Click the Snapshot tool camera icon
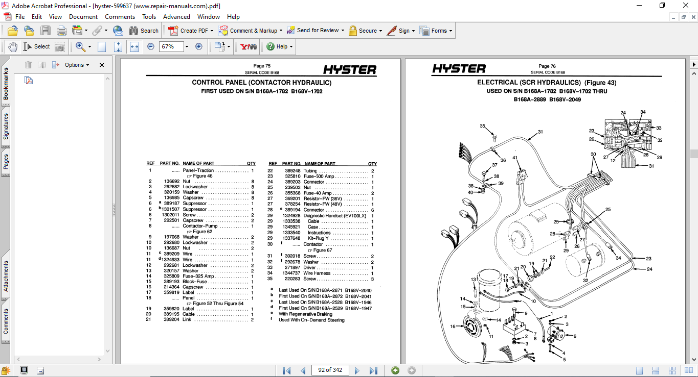The image size is (698, 377). click(x=60, y=46)
